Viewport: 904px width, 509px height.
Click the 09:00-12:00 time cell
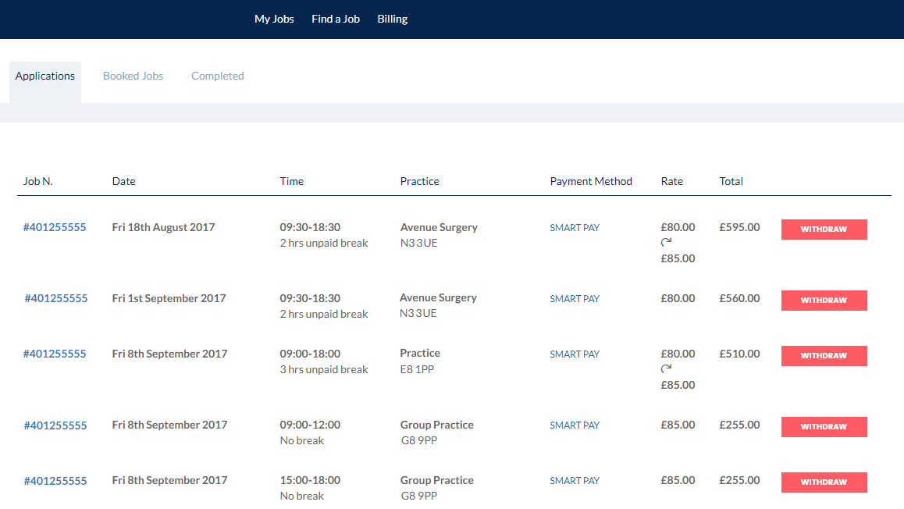pyautogui.click(x=310, y=425)
